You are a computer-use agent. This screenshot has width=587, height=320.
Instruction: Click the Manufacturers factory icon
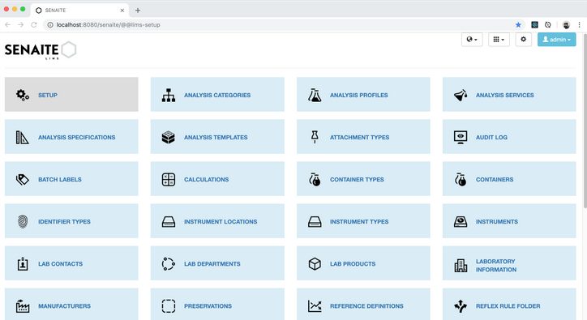[23, 306]
